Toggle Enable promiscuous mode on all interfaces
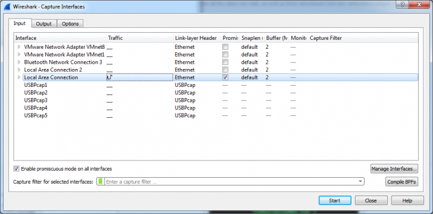Viewport: 433px width, 214px height. coord(16,168)
